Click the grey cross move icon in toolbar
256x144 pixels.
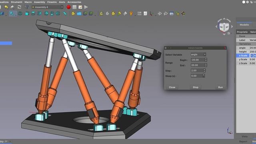pyautogui.click(x=125, y=14)
